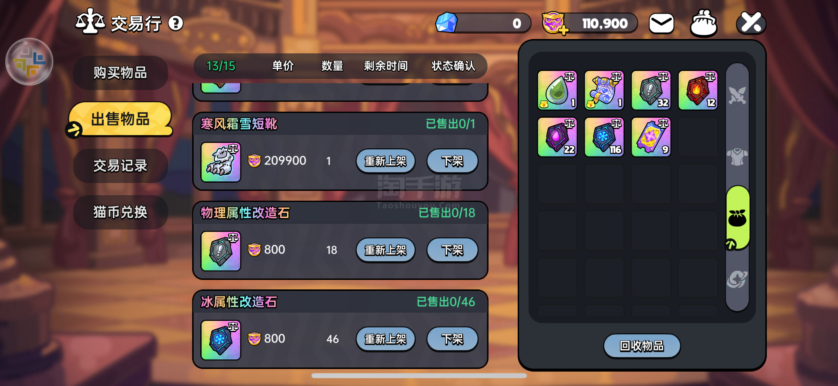Relist 寒风霜雪短靴 with 重新上架
The height and width of the screenshot is (386, 838).
click(386, 161)
